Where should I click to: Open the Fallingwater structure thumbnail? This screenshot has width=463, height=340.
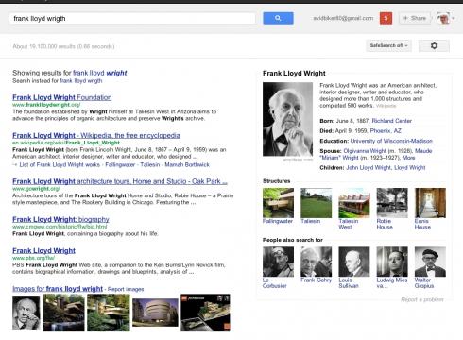pyautogui.click(x=278, y=203)
